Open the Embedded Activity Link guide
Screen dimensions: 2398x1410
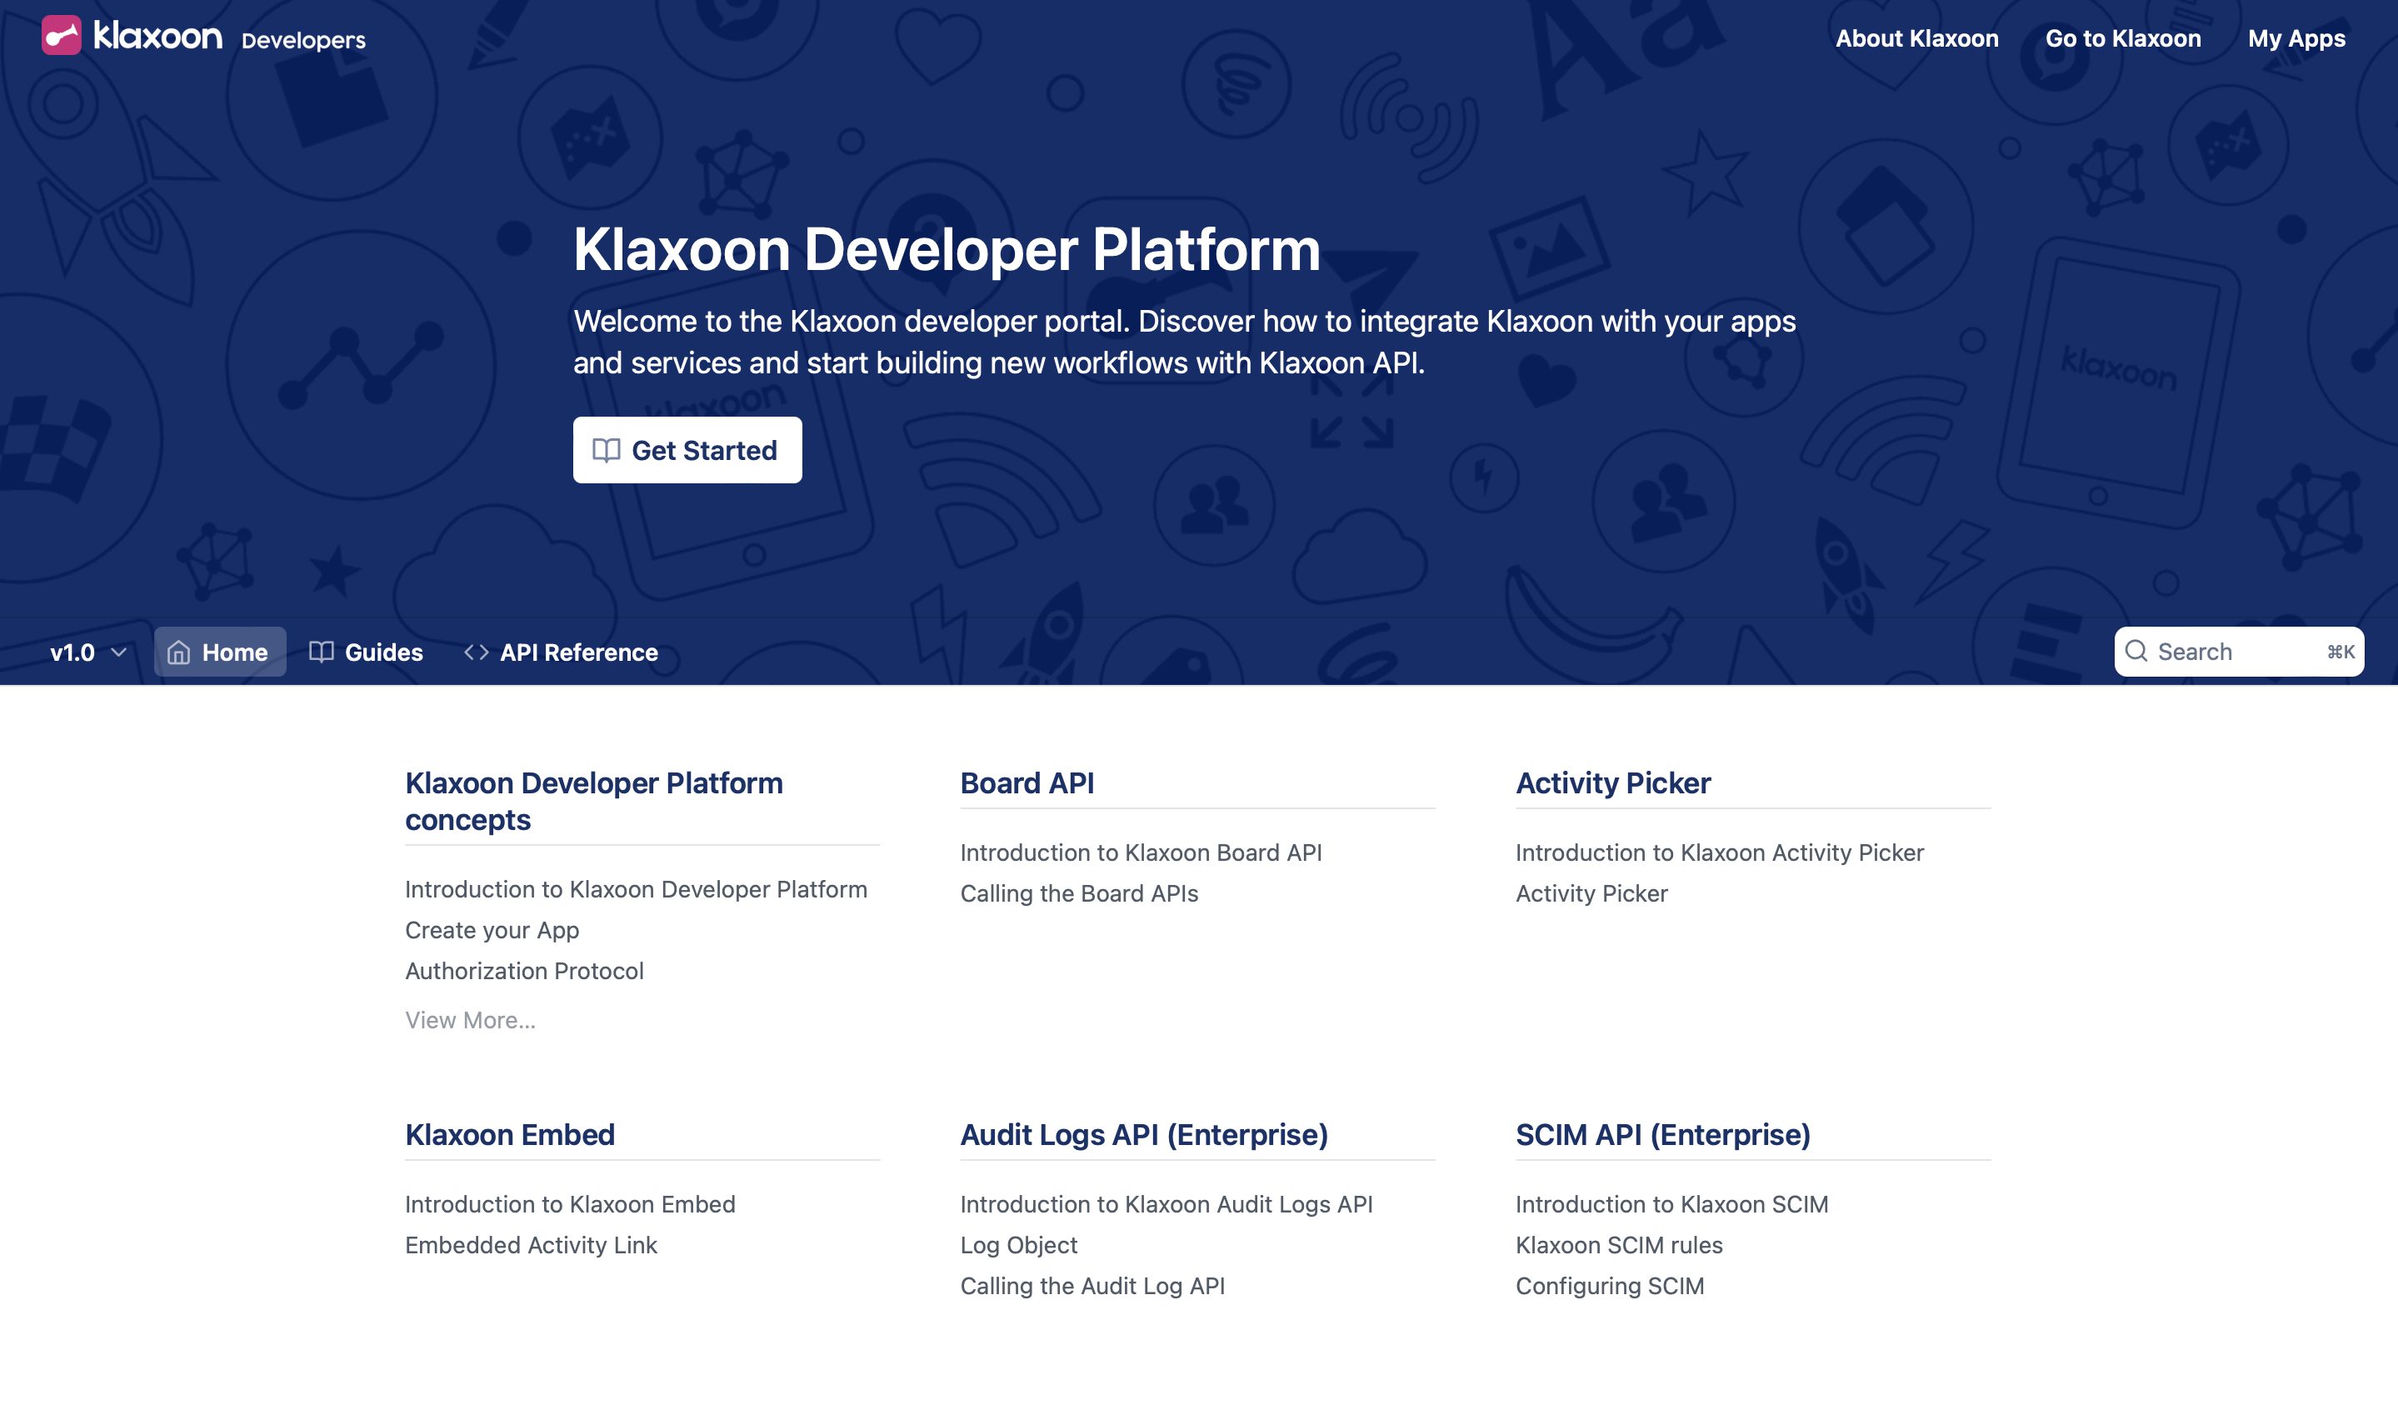pyautogui.click(x=531, y=1244)
